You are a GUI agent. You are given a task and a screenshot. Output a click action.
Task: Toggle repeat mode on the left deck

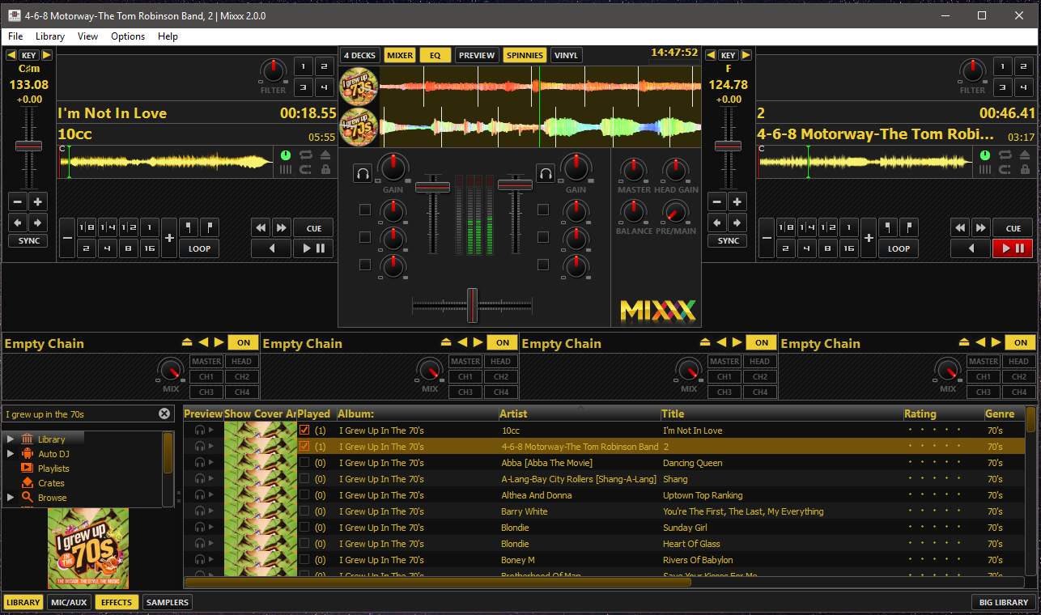pyautogui.click(x=306, y=155)
